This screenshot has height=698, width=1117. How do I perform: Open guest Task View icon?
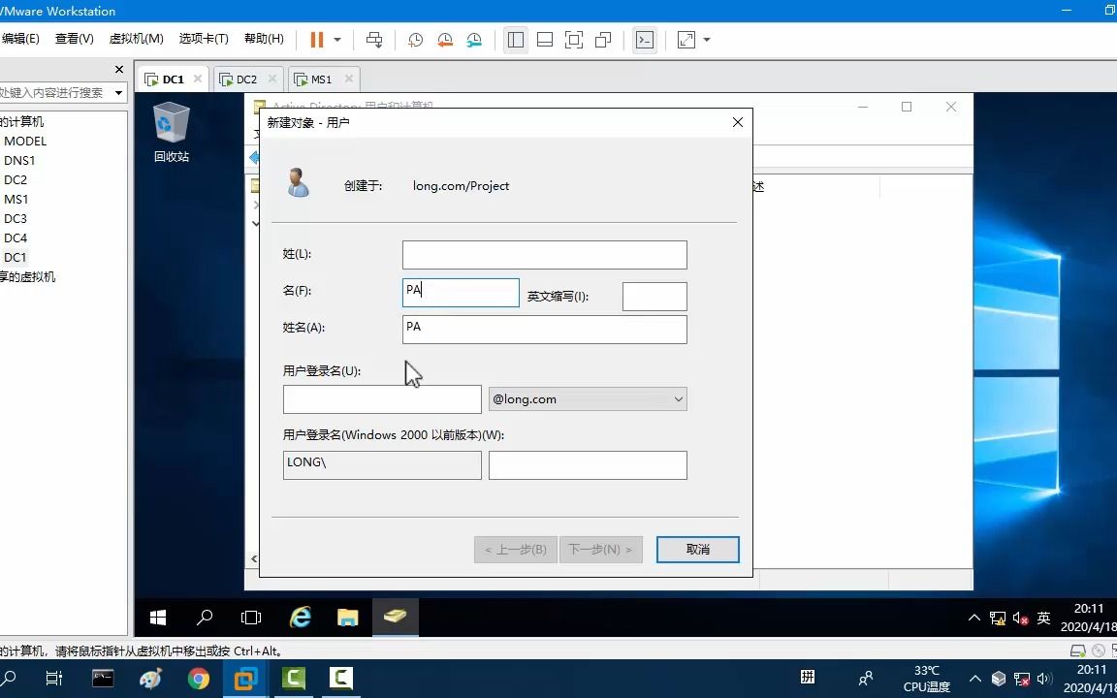251,617
